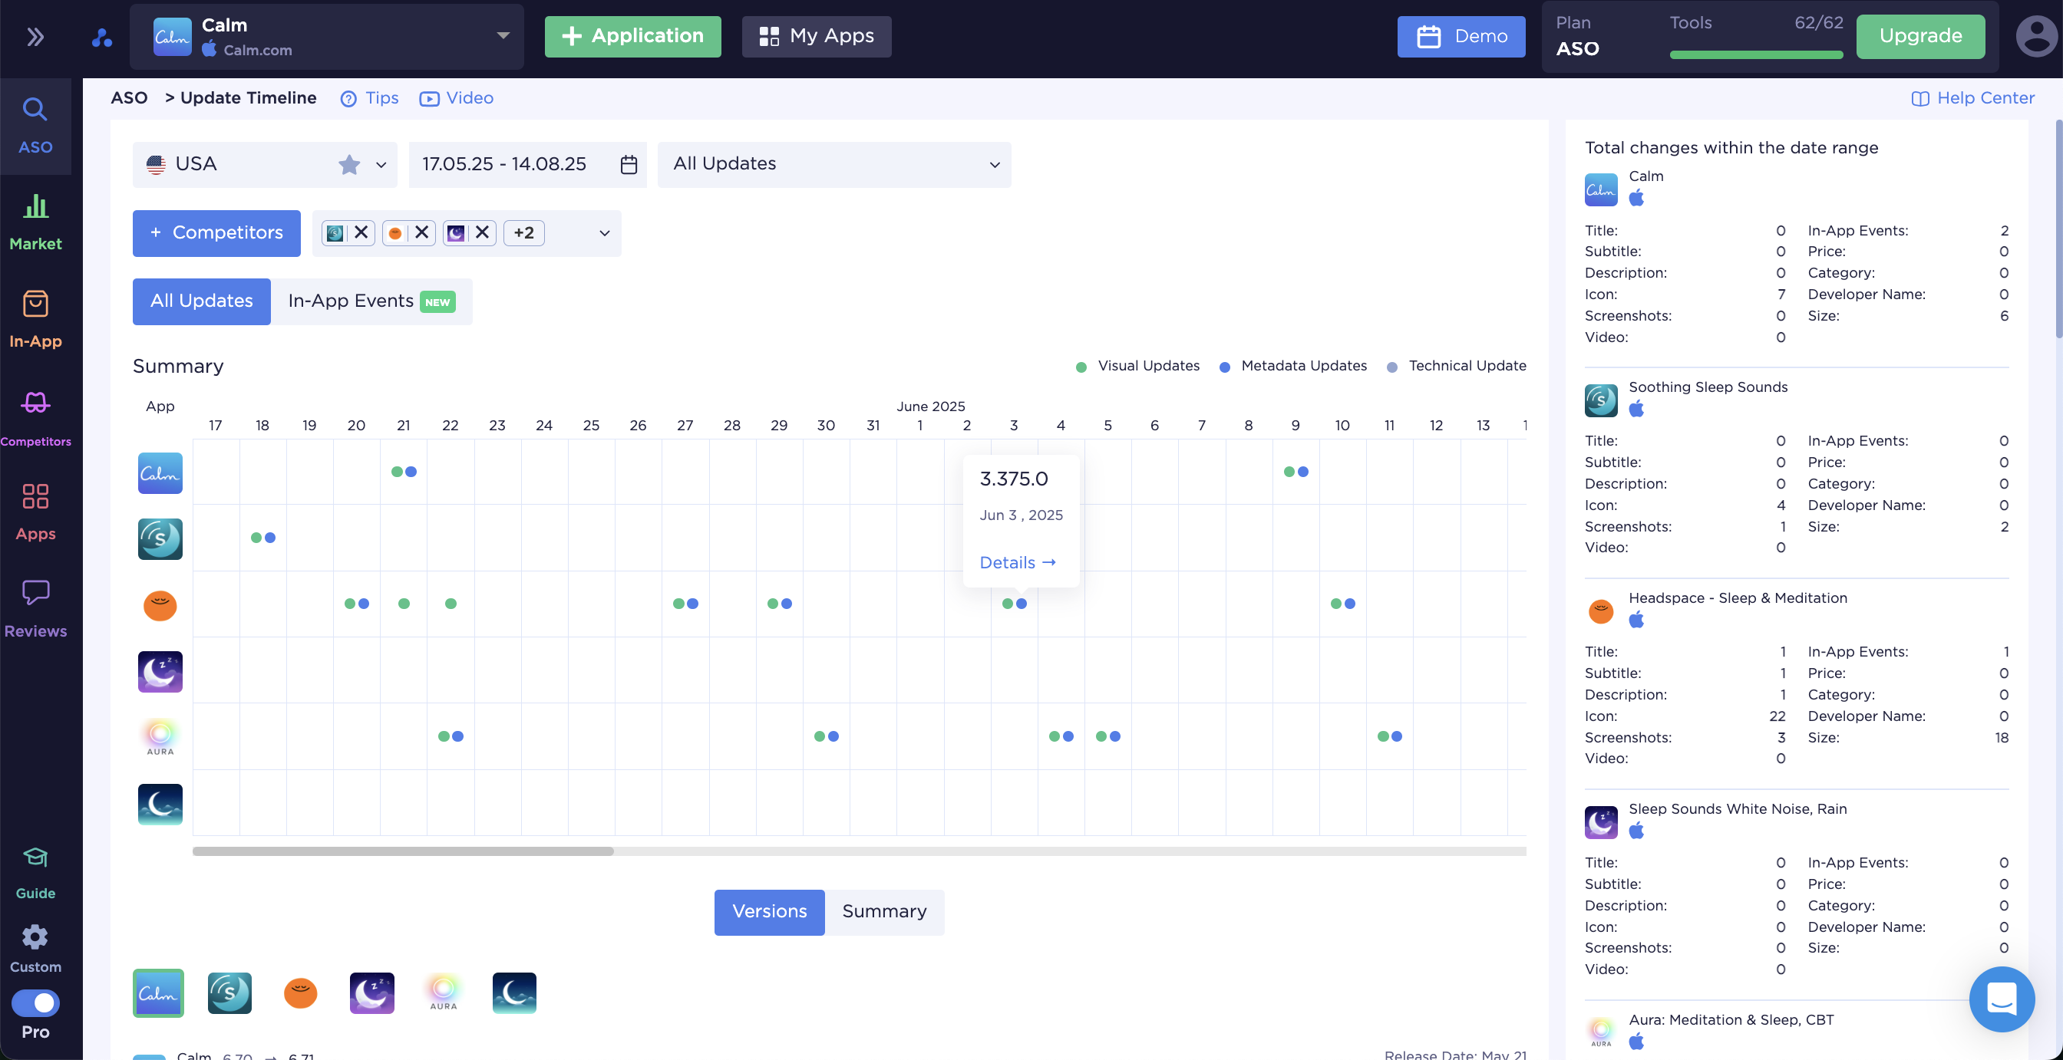This screenshot has height=1060, width=2063.
Task: Expand the selected competitors dropdown
Action: (605, 233)
